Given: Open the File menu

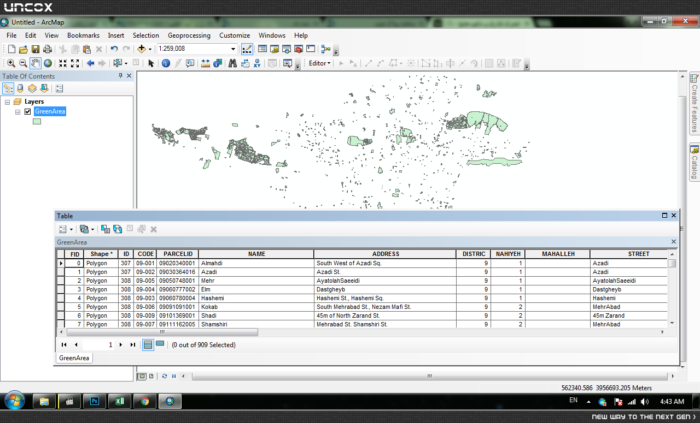Looking at the screenshot, I should click(x=11, y=35).
